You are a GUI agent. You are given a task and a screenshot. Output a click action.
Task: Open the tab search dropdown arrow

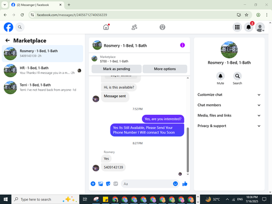click(5, 5)
